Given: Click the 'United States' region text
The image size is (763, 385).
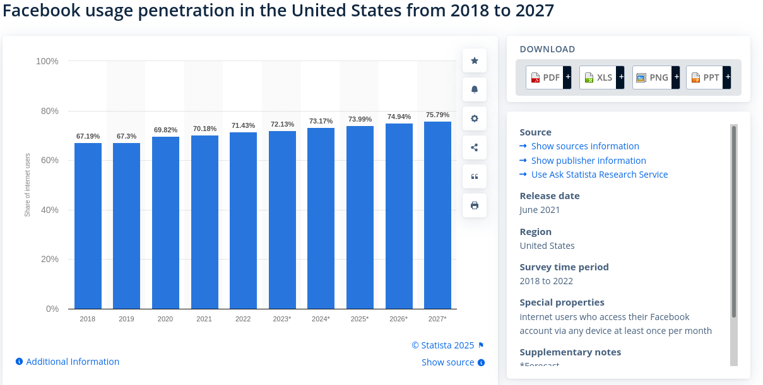Looking at the screenshot, I should pos(547,246).
